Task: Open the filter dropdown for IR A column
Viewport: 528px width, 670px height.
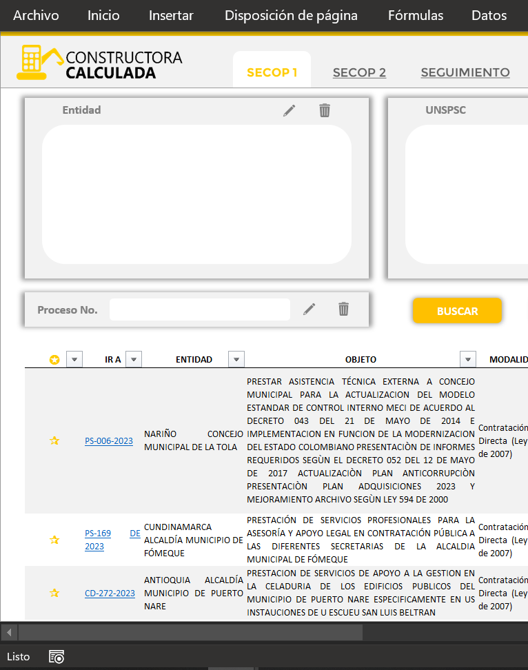Action: (134, 359)
